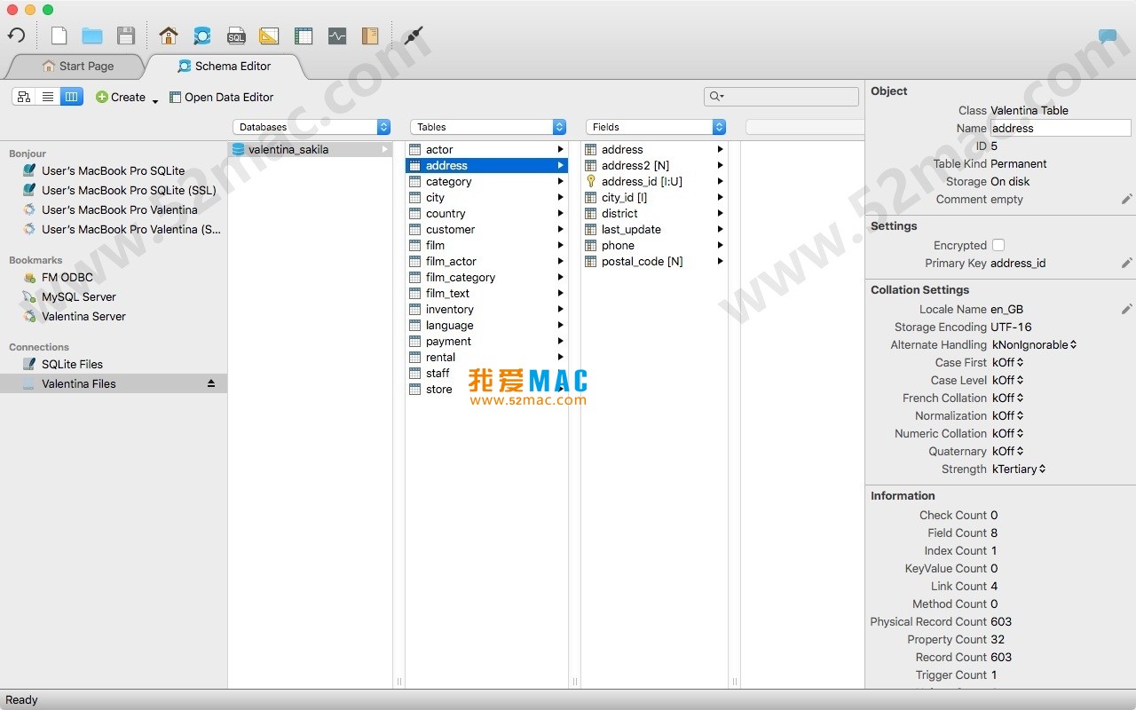This screenshot has width=1136, height=710.
Task: Enable the Encrypted checkbox
Action: (1000, 245)
